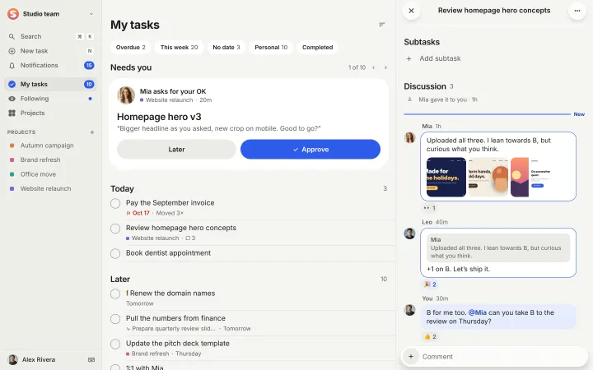Switch to the This week 20 tab
This screenshot has height=370, width=593.
(179, 47)
